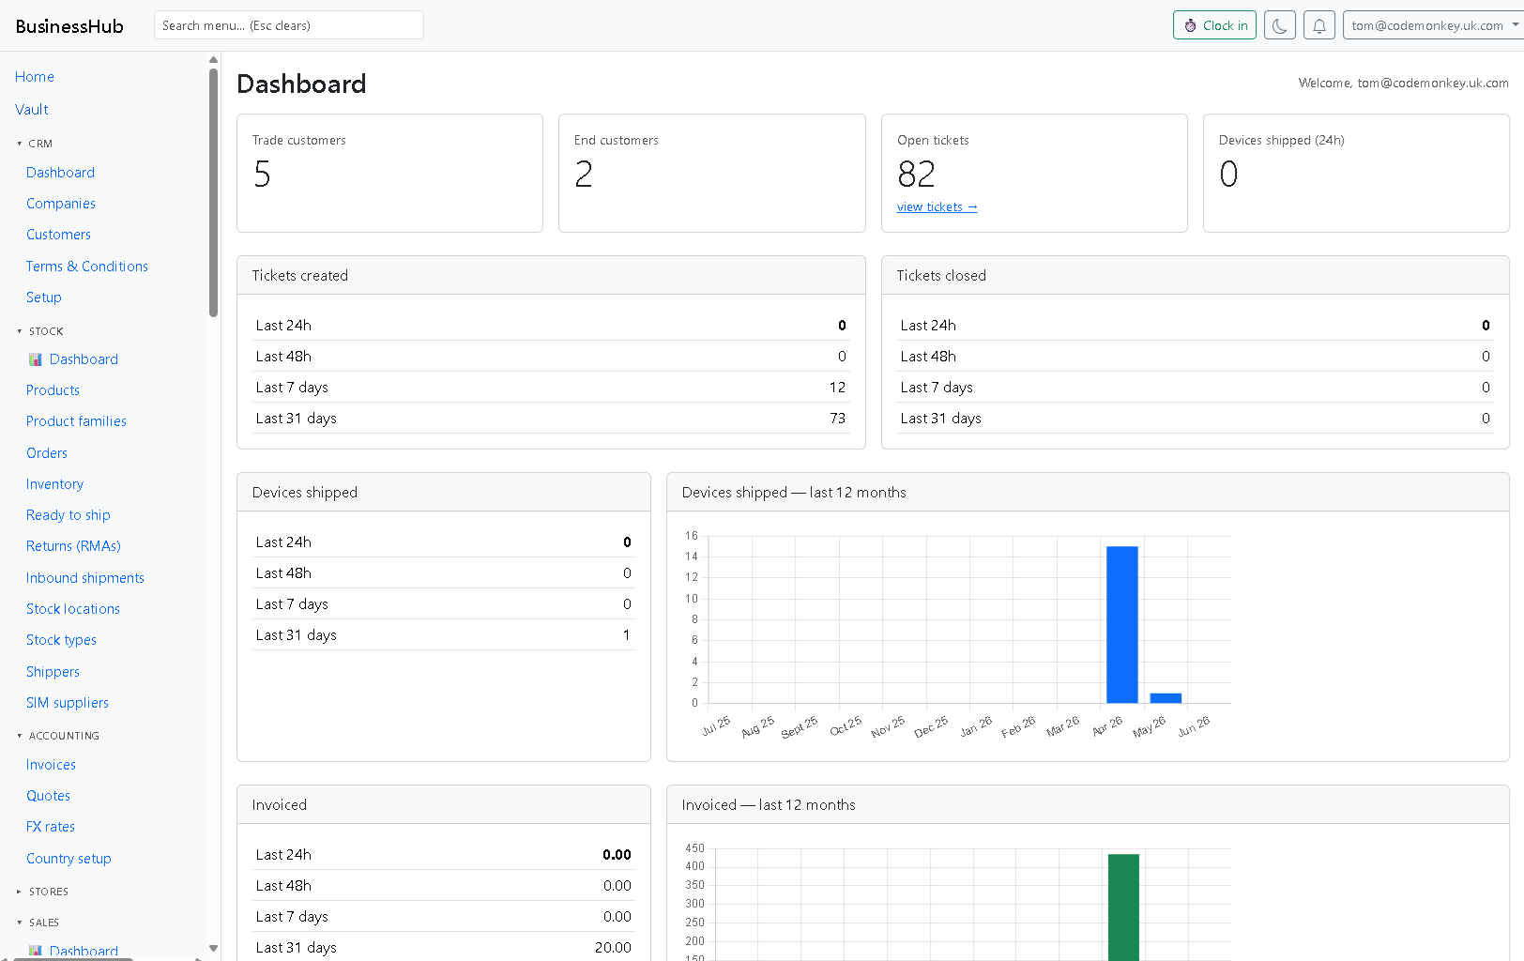Screen dimensions: 1524x961
Task: Click Invoiced last 12 months header
Action: pyautogui.click(x=1088, y=805)
